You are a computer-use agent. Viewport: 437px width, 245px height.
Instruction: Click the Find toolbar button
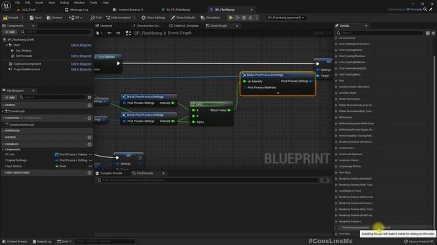(96, 18)
